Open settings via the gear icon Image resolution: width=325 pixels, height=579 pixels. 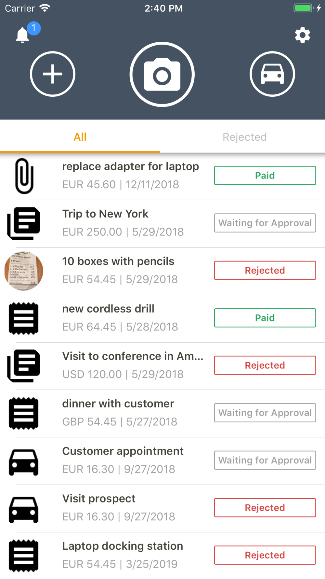pyautogui.click(x=302, y=35)
